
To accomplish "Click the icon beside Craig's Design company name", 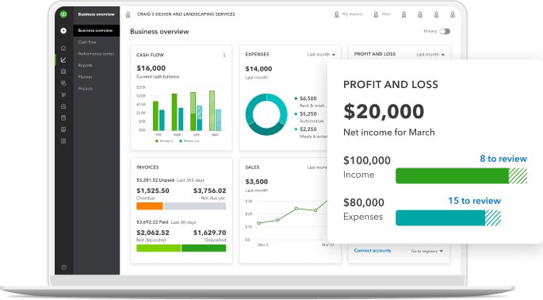I will point(128,14).
